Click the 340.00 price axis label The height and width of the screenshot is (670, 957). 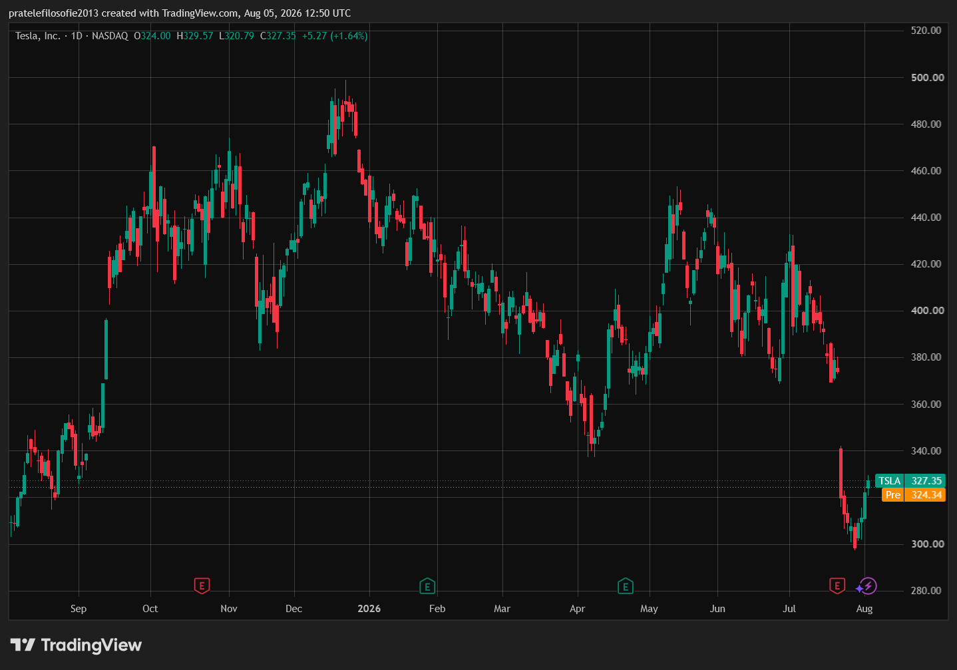point(926,450)
